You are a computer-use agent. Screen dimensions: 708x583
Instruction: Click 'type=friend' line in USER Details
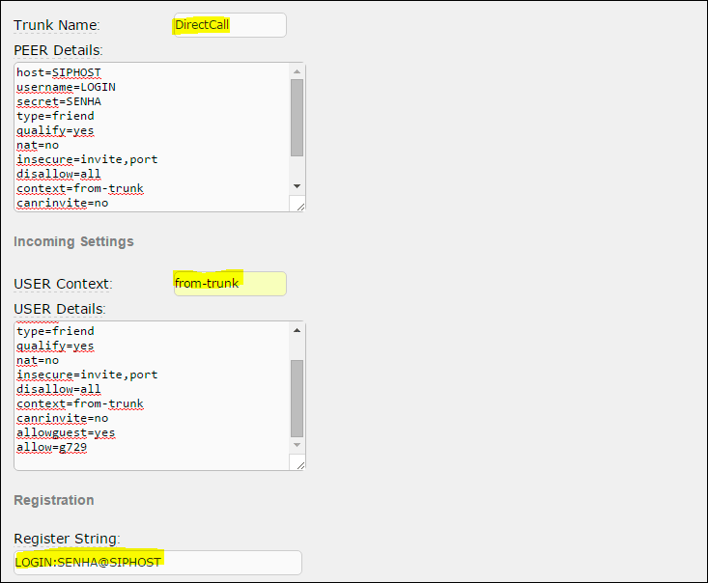(x=55, y=331)
